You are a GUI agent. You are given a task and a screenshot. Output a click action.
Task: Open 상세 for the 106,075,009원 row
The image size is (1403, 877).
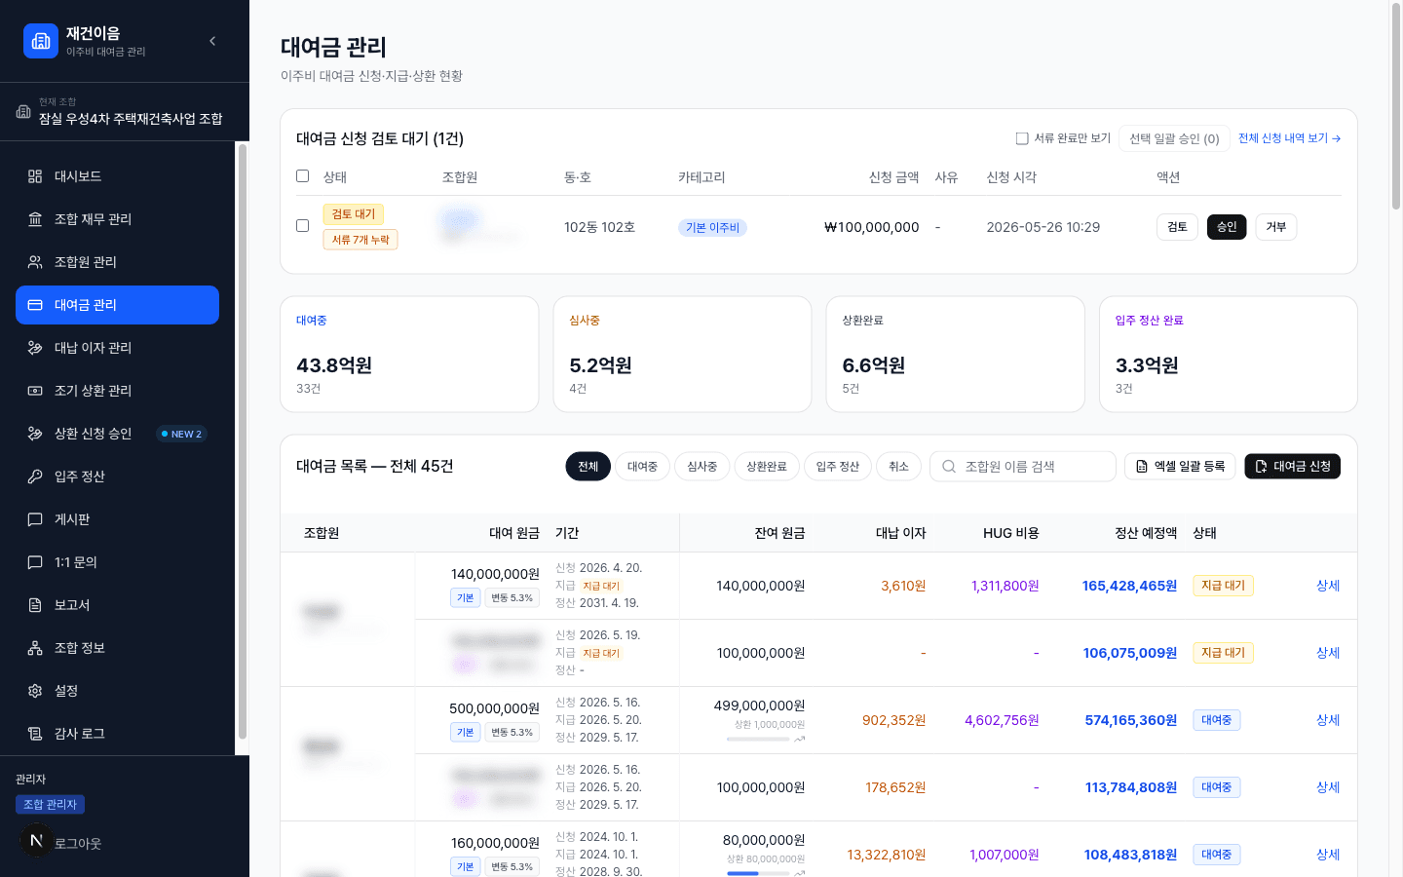click(x=1328, y=653)
